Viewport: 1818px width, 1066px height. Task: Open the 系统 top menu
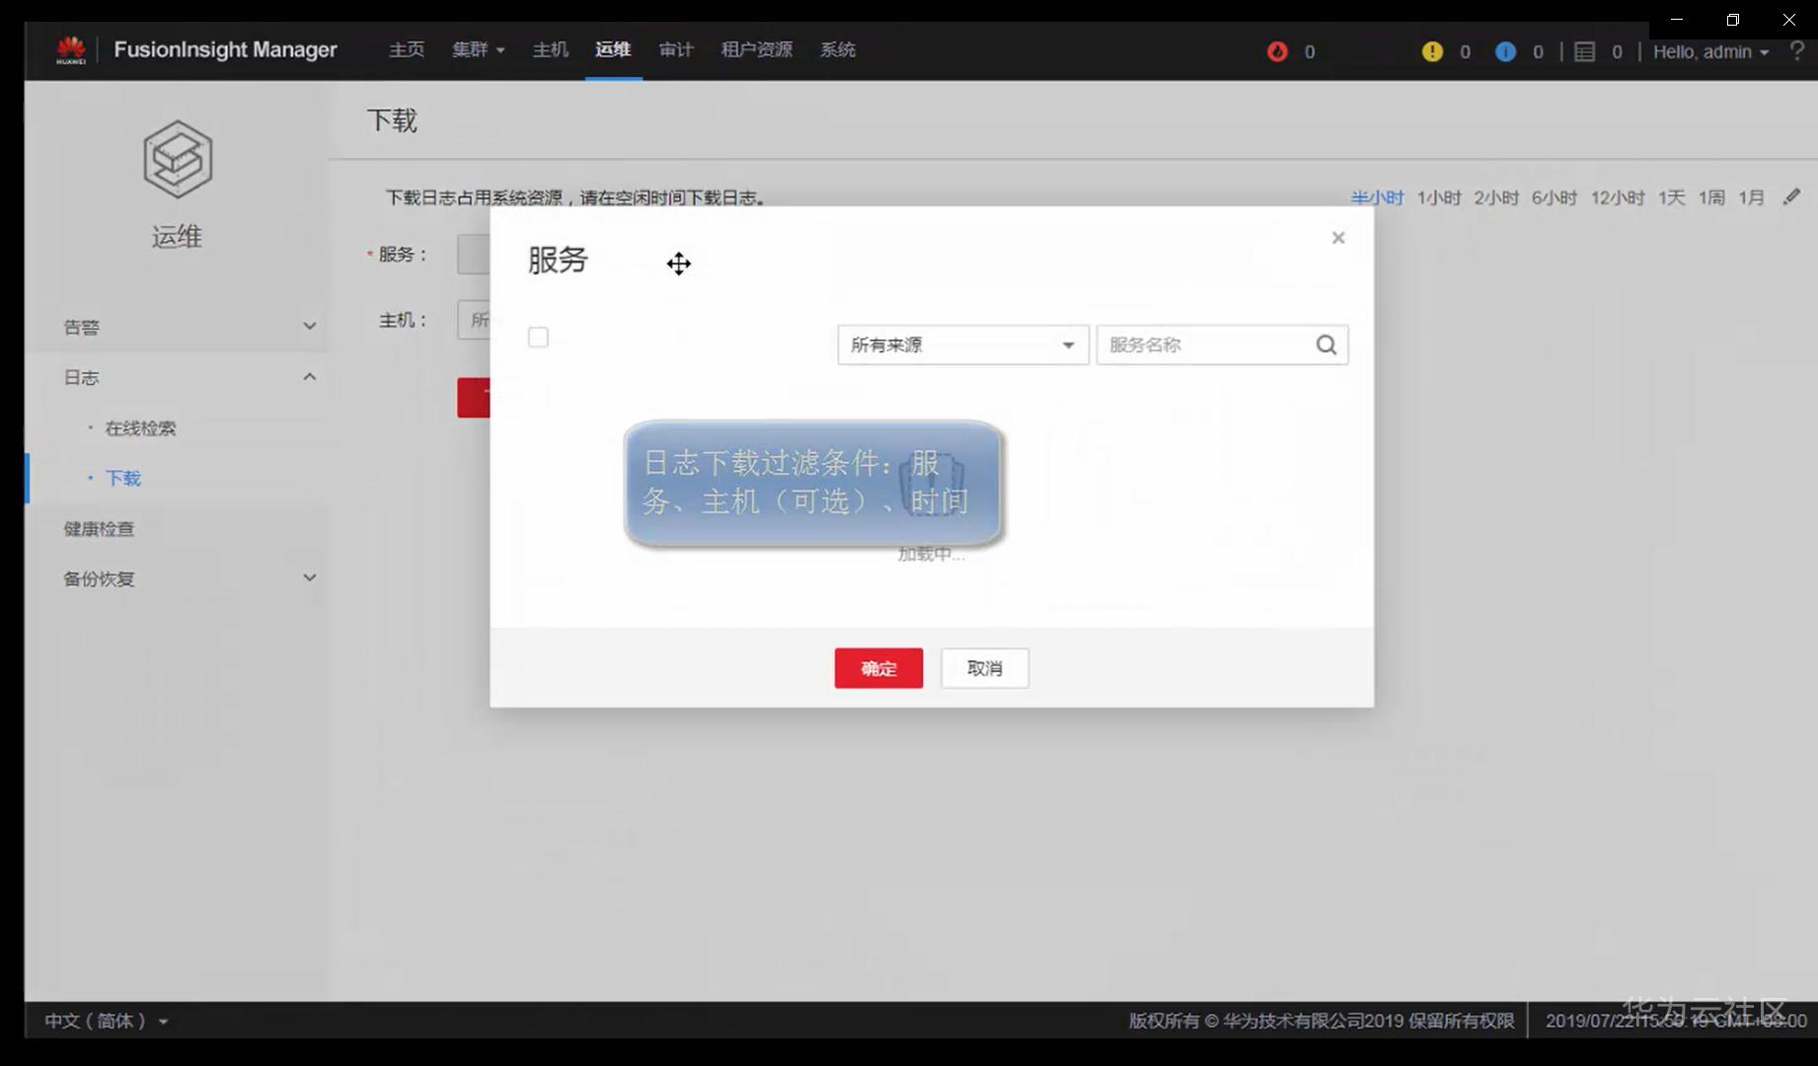(x=838, y=50)
